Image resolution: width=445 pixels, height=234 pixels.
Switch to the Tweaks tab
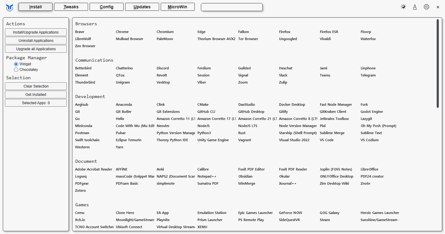pyautogui.click(x=71, y=7)
